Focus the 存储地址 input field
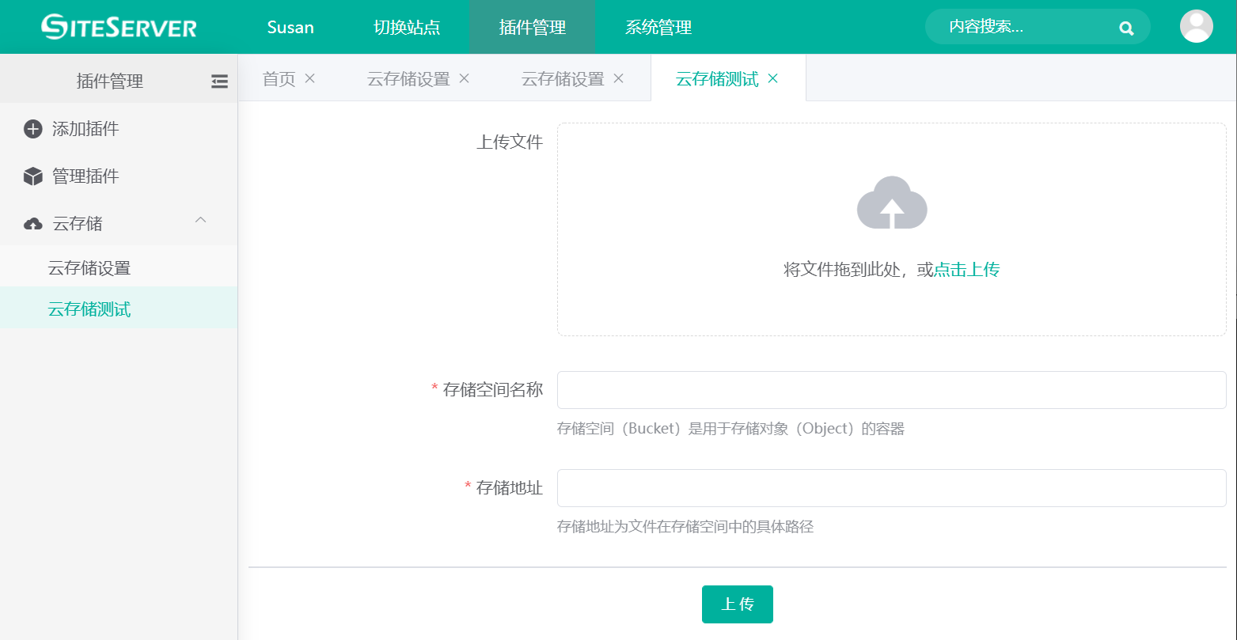 click(891, 488)
